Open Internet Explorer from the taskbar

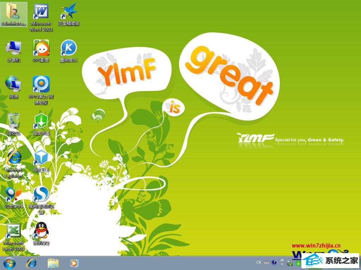click(31, 263)
